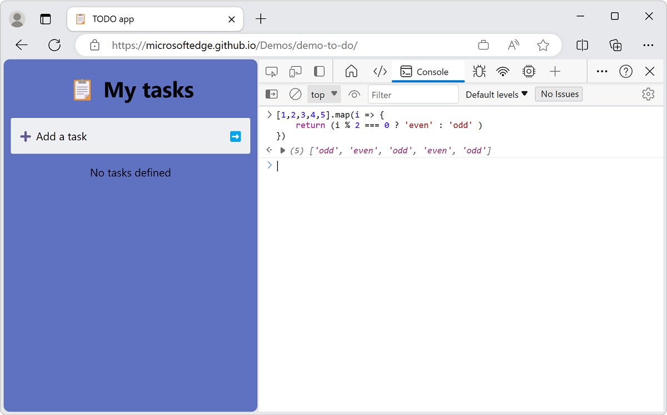
Task: Open the customize DevTools menu
Action: (601, 71)
